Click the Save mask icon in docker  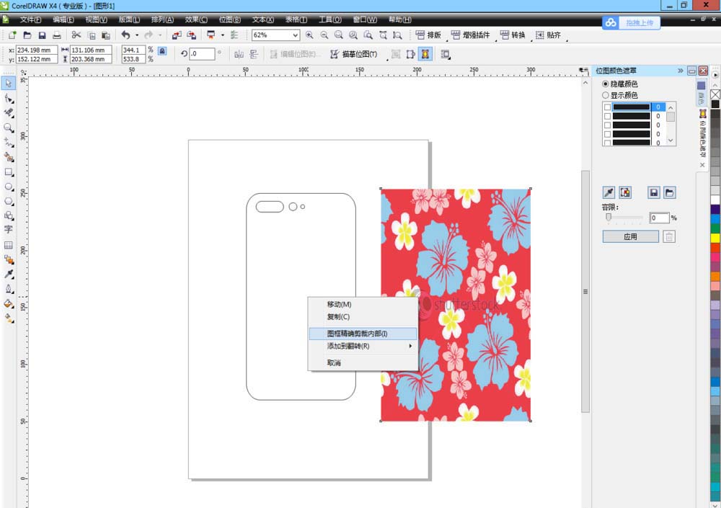654,192
